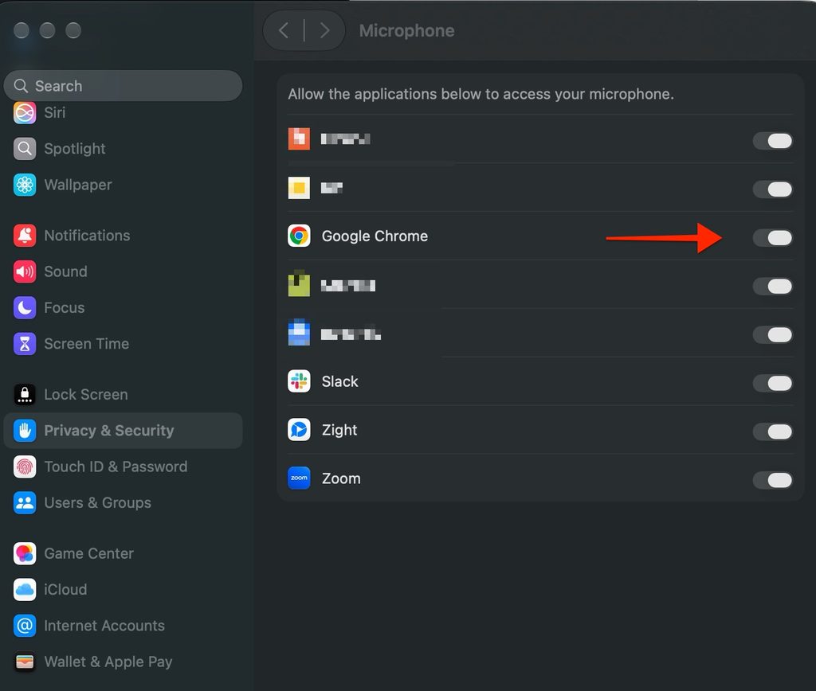Click the red close window button

(x=22, y=31)
